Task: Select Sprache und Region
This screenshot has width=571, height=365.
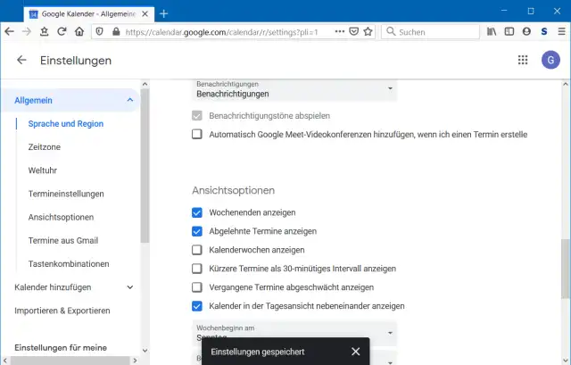Action: point(66,124)
